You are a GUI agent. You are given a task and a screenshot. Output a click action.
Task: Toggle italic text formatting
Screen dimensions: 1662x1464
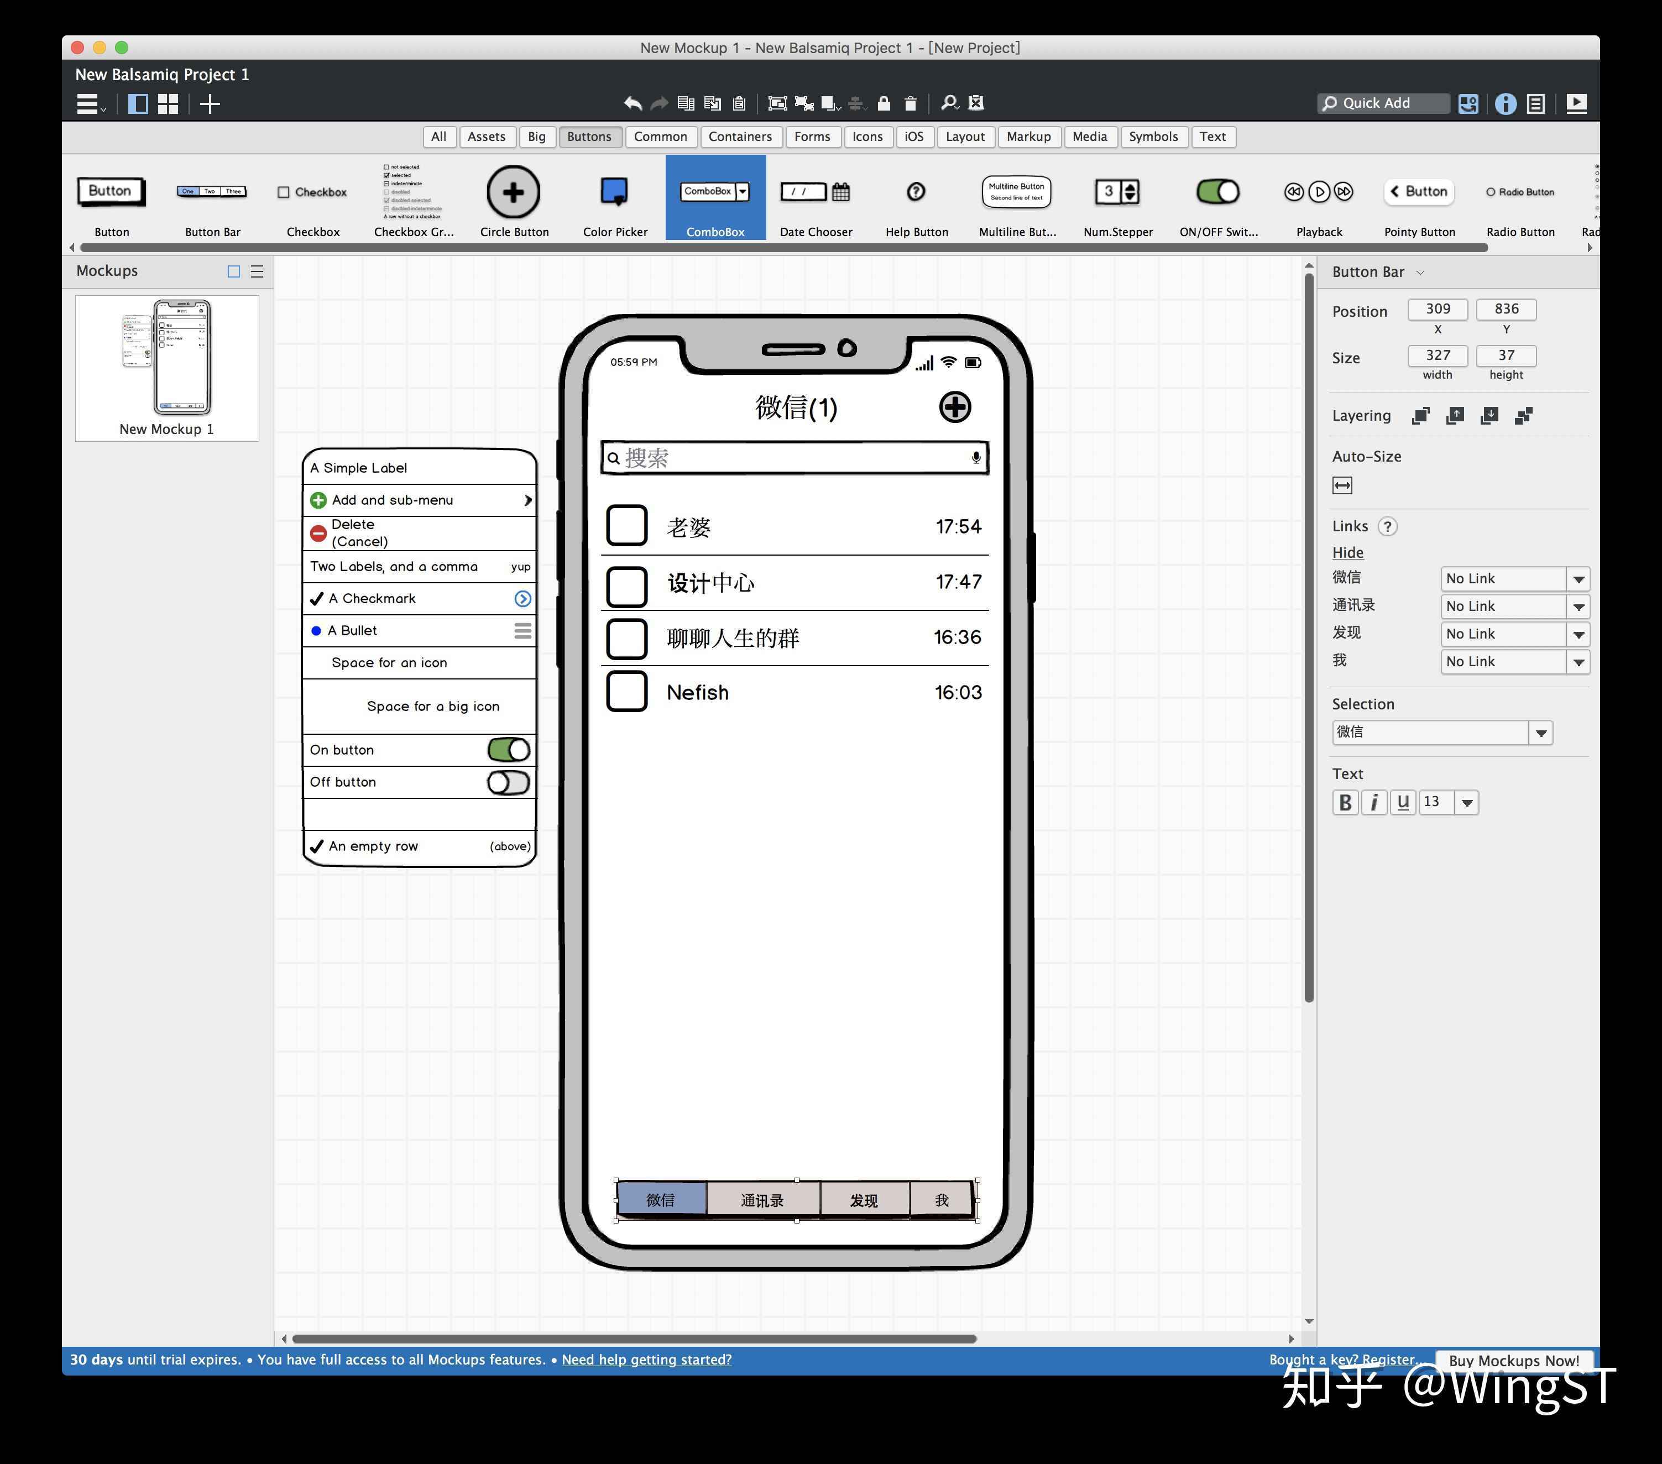coord(1374,802)
